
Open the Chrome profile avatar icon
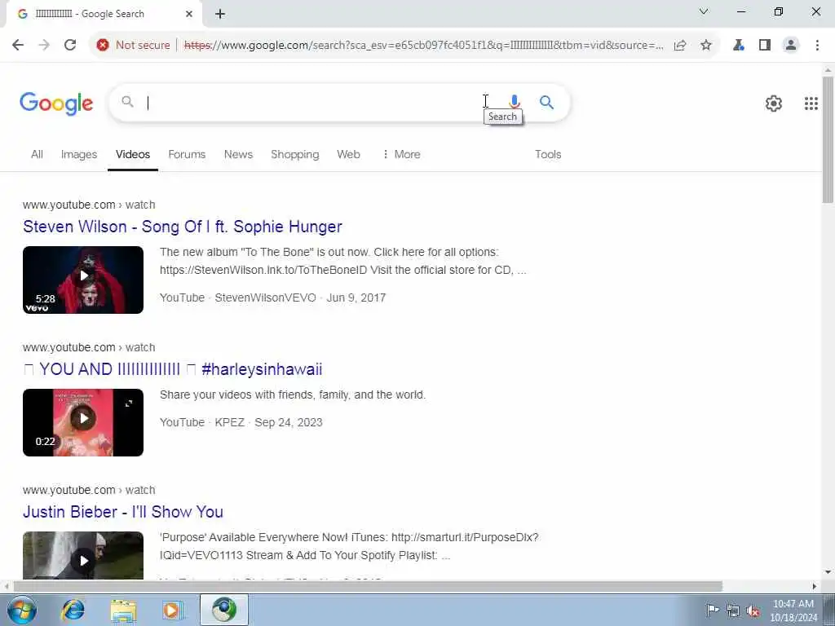coord(791,46)
